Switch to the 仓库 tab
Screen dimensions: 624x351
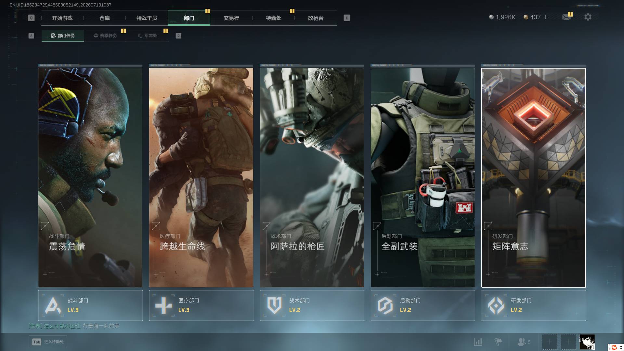pos(104,18)
